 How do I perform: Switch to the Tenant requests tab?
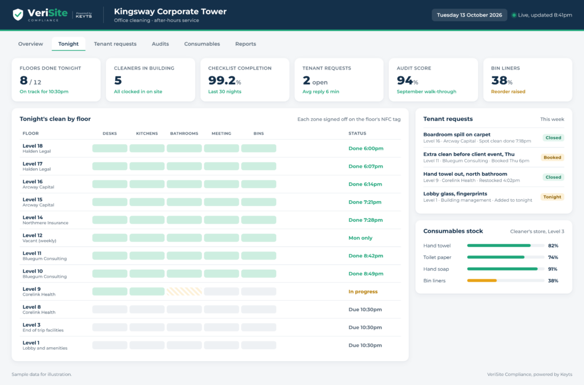(115, 44)
